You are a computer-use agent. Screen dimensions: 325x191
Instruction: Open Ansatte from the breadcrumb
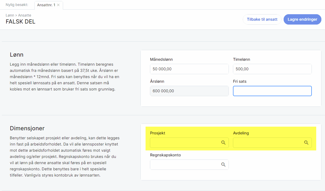(25, 15)
